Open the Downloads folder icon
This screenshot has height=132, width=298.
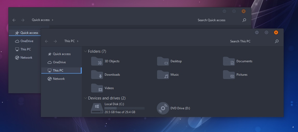pos(97,75)
